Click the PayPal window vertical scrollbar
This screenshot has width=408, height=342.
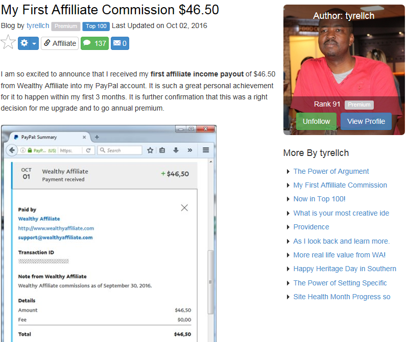211,282
